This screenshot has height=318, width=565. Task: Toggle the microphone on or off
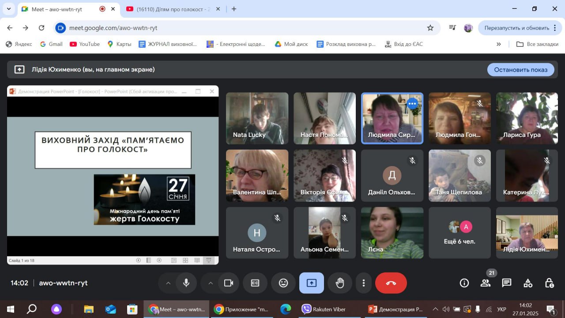pos(186,283)
